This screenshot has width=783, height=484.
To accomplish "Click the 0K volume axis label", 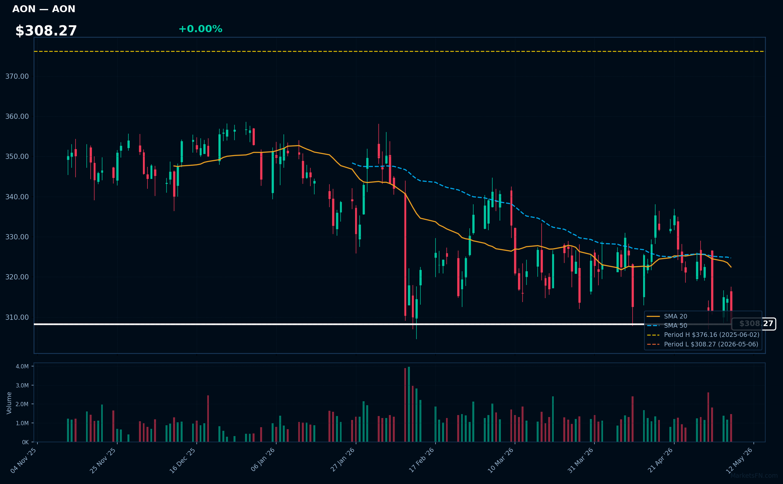I will click(25, 442).
